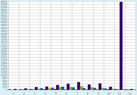The width and height of the screenshot is (137, 95).
Task: Click the x-axis label 12
Action: 130,93
